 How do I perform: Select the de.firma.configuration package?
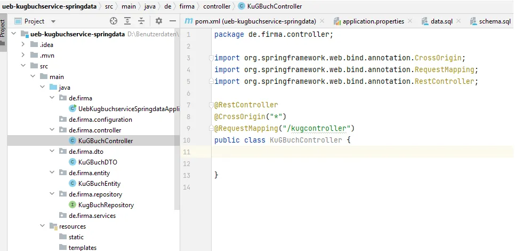pyautogui.click(x=95, y=120)
